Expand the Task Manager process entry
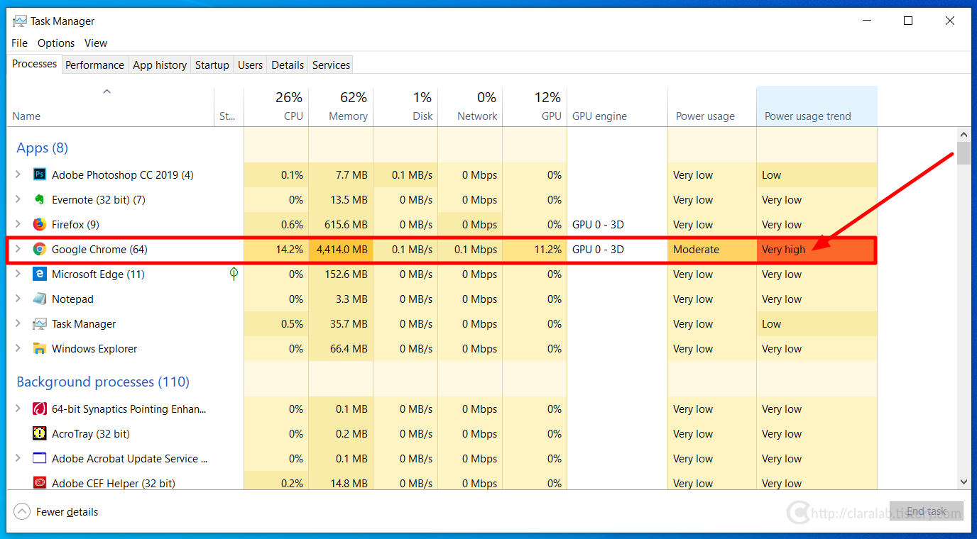 click(18, 323)
